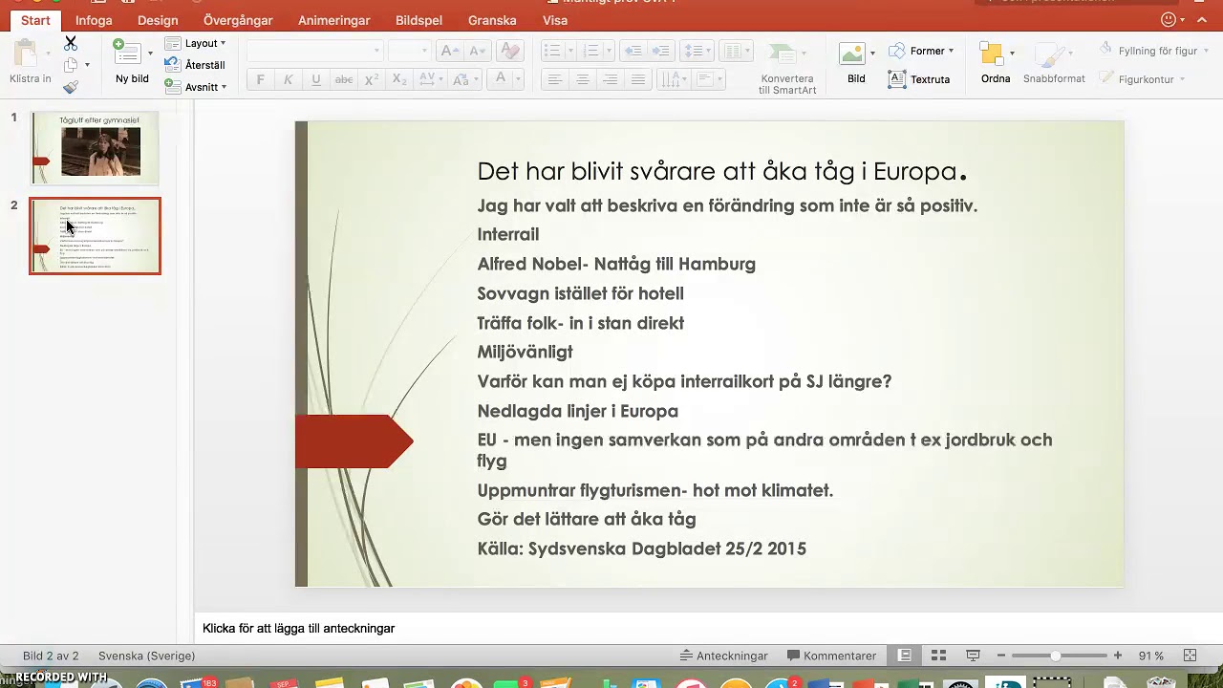Screen dimensions: 1223x688
Task: Switch to Infoga tab
Action: pyautogui.click(x=94, y=20)
